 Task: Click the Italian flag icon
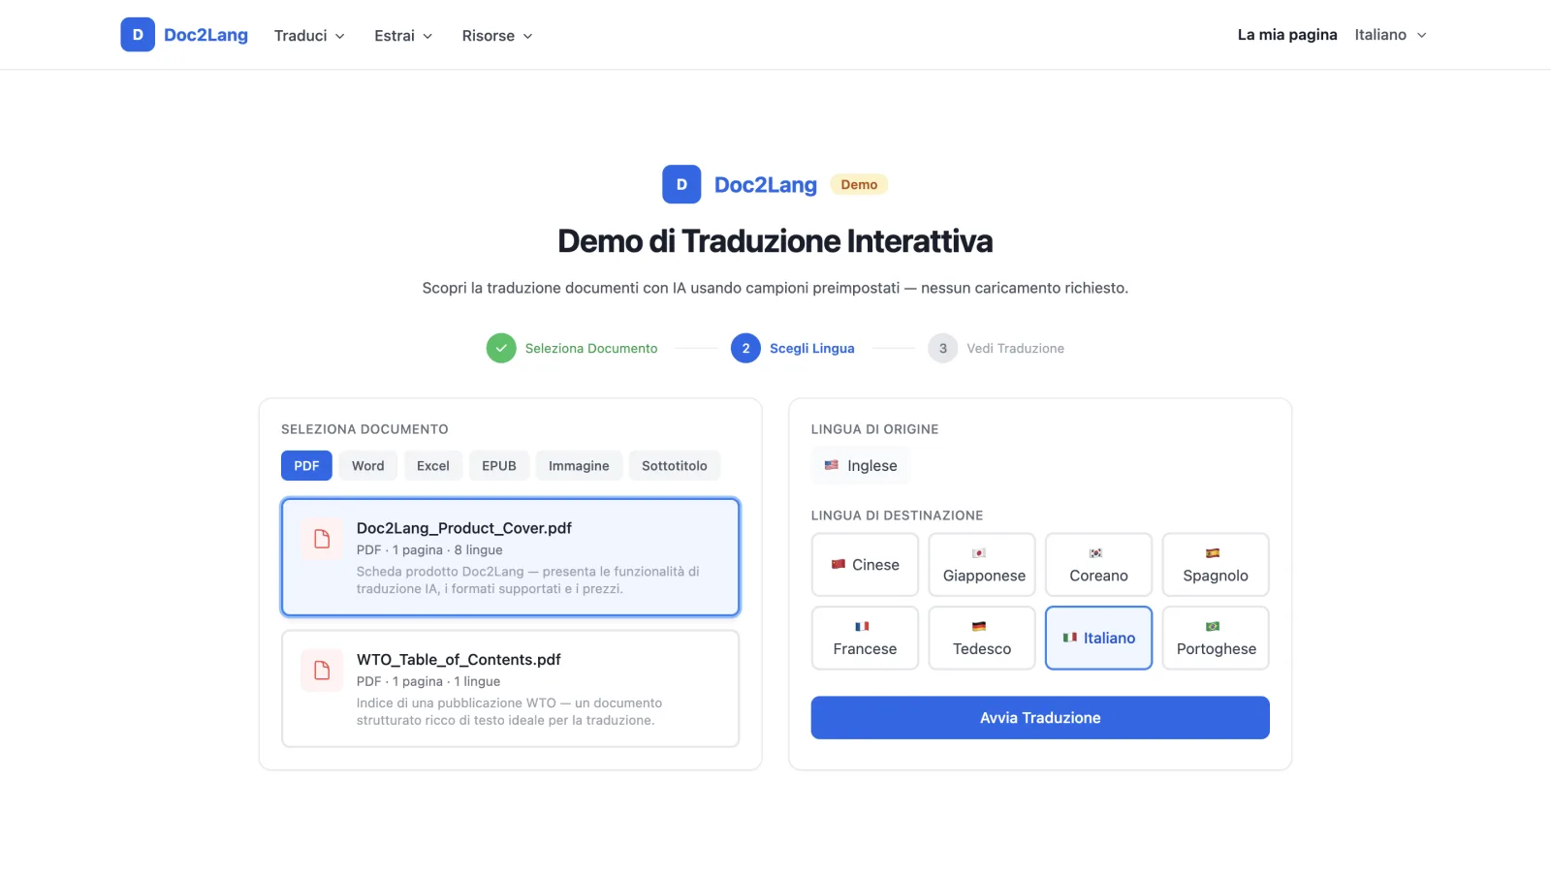1070,638
